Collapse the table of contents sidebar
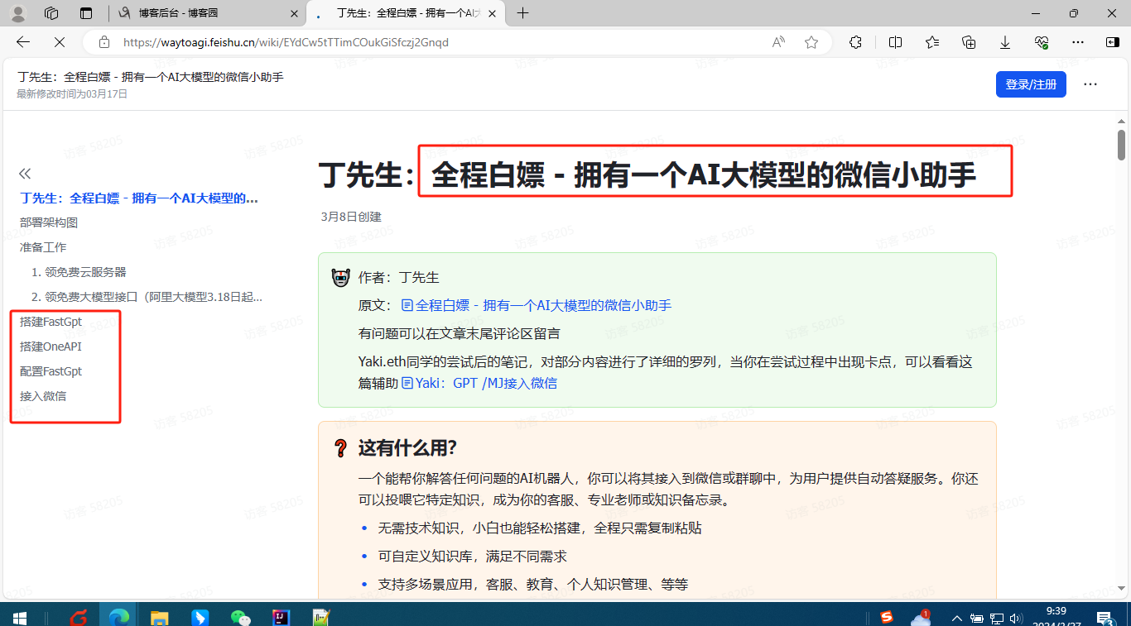The width and height of the screenshot is (1131, 626). (25, 173)
